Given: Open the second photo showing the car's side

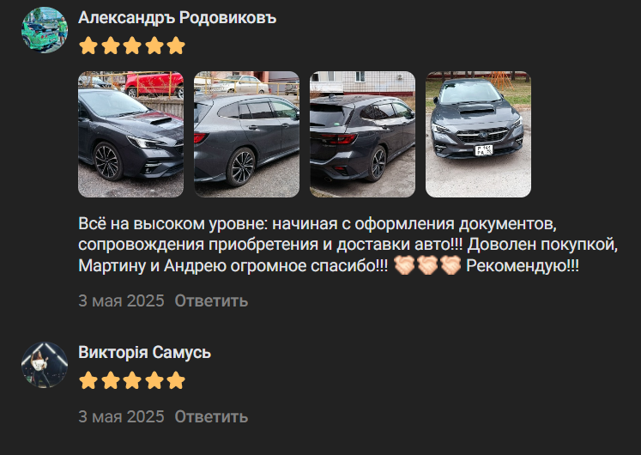Looking at the screenshot, I should [246, 135].
